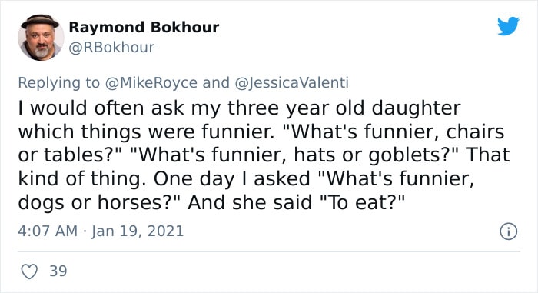This screenshot has width=538, height=293.
Task: Click the word 'and' between the mentions
Action: [216, 83]
